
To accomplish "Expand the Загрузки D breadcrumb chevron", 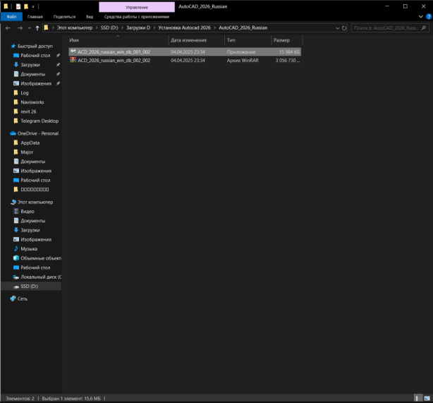I will (154, 28).
